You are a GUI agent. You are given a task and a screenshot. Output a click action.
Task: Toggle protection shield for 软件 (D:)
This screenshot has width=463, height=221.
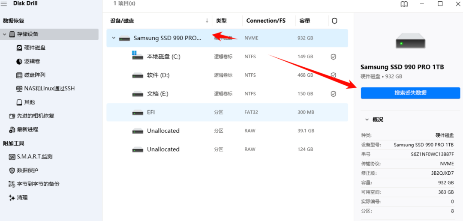click(x=334, y=75)
